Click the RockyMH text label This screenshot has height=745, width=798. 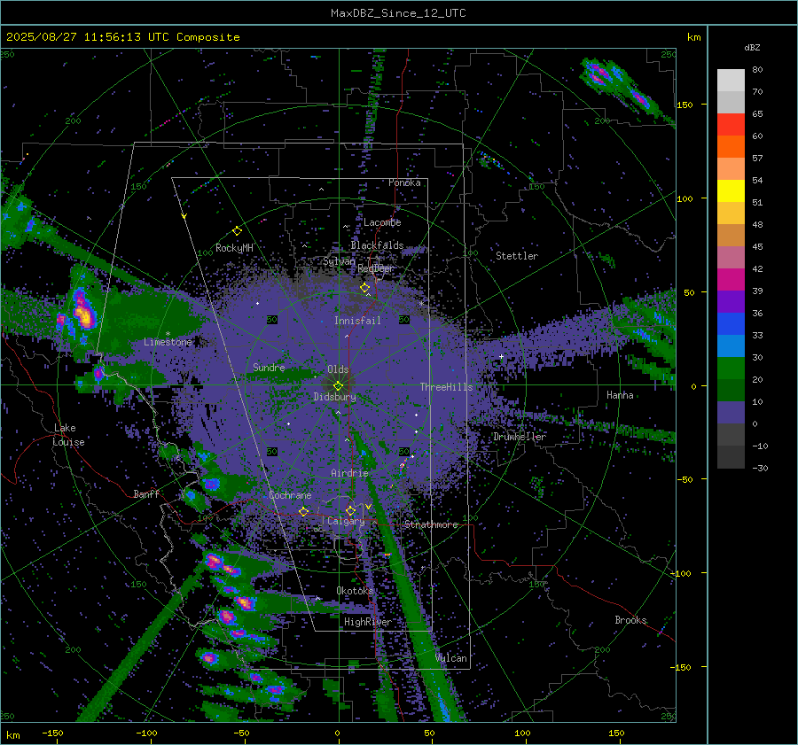(234, 248)
